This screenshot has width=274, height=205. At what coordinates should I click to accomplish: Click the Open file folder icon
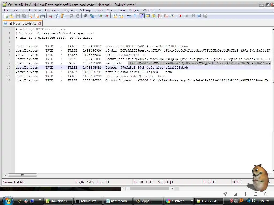pos(12,16)
